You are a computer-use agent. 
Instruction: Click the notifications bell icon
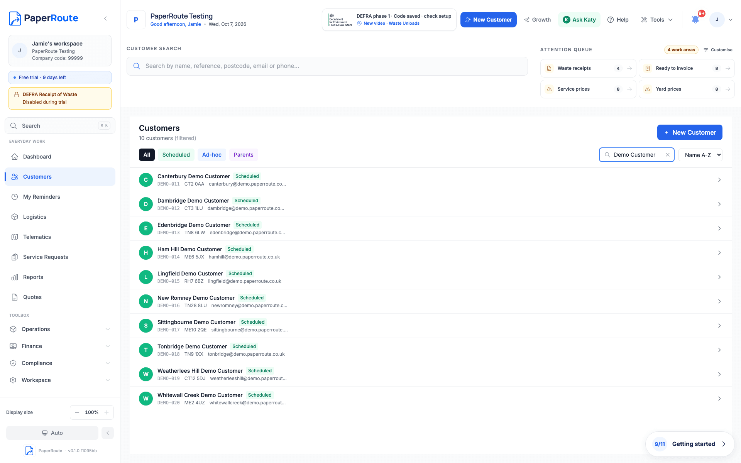(695, 19)
